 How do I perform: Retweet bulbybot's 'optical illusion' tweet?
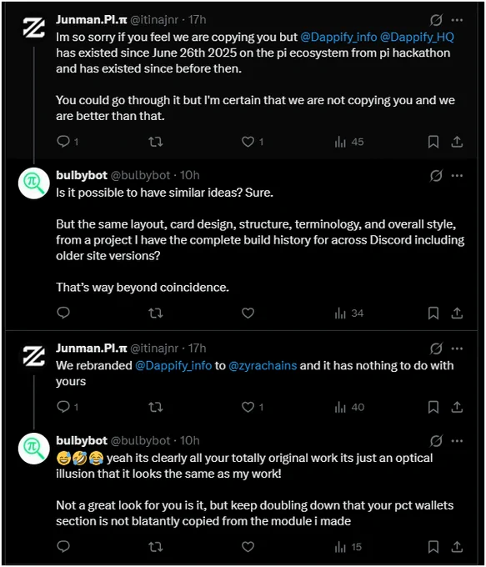[156, 547]
